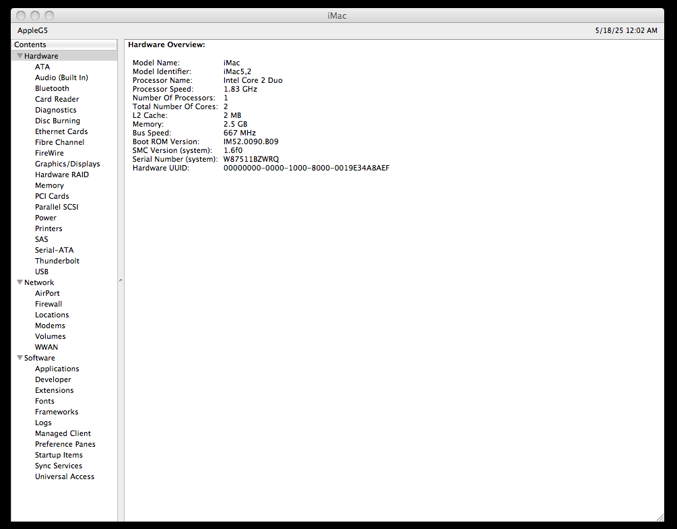Open AirPort network details
This screenshot has height=529, width=677.
coord(47,293)
